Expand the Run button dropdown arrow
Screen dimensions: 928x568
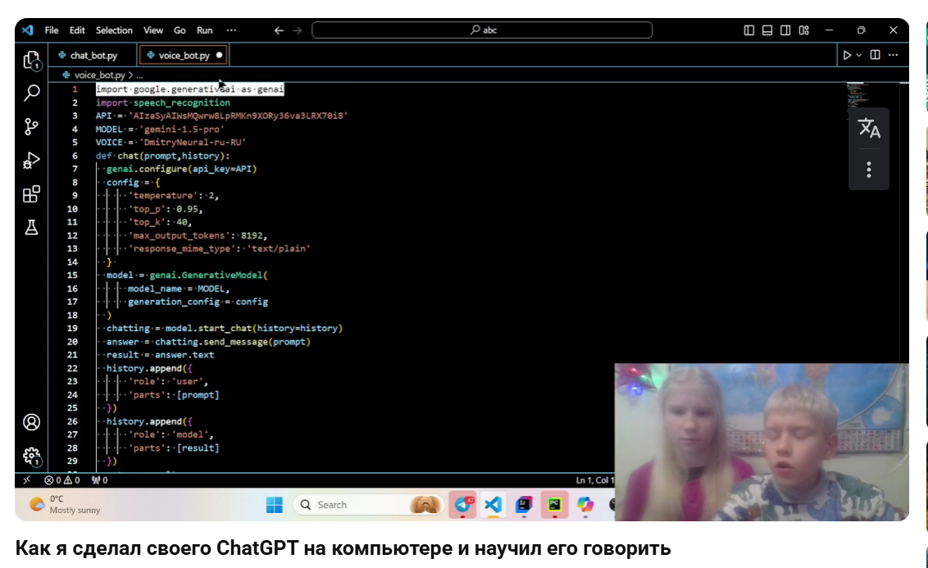click(x=859, y=55)
